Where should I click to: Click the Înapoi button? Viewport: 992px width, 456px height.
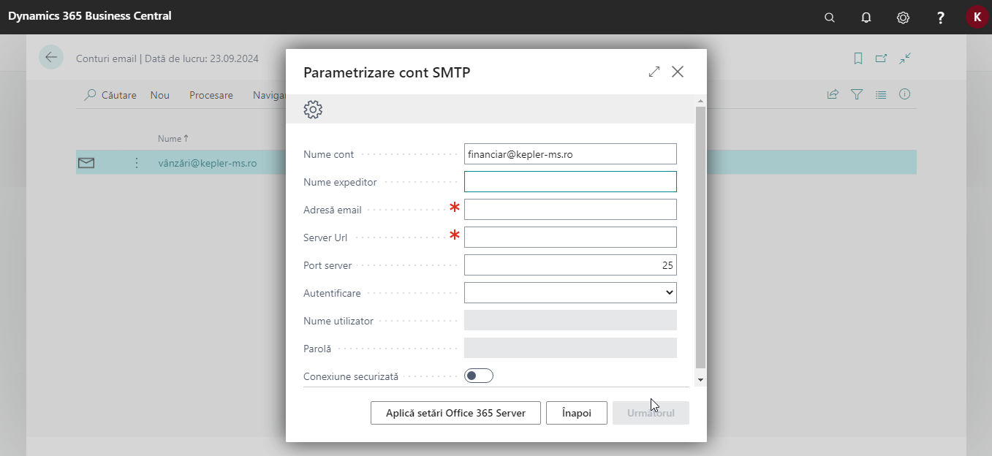577,413
